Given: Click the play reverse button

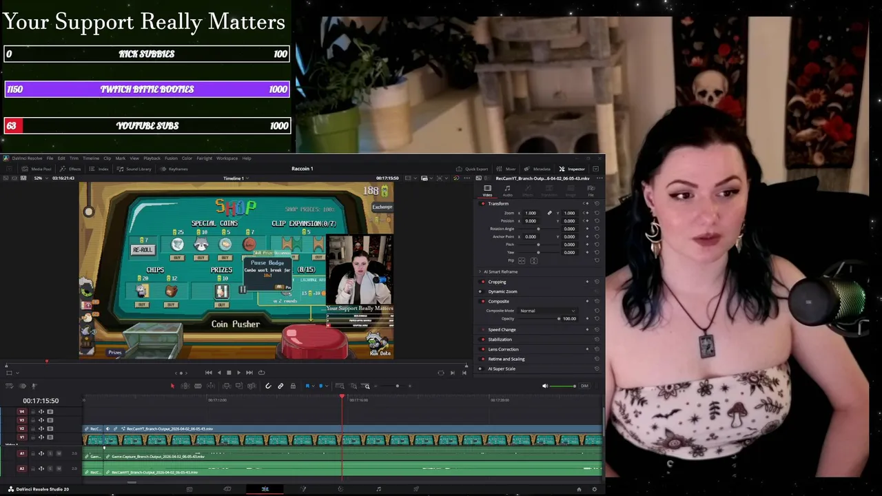Looking at the screenshot, I should click(x=219, y=373).
